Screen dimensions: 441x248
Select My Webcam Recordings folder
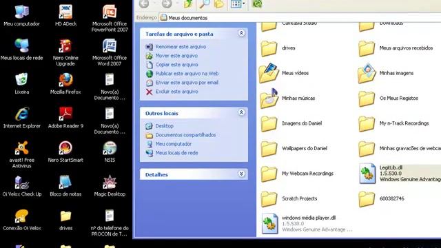(x=297, y=174)
